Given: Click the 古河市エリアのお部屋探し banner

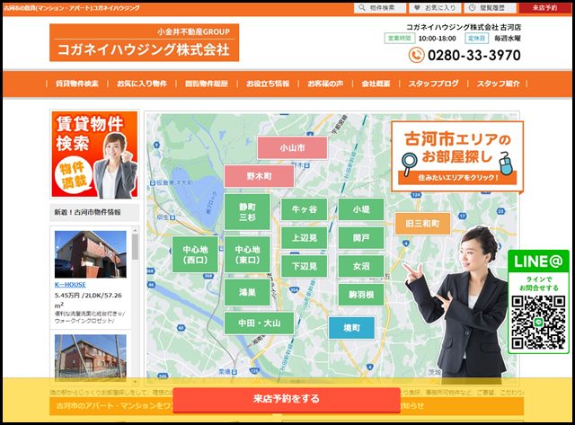Looking at the screenshot, I should [x=457, y=157].
